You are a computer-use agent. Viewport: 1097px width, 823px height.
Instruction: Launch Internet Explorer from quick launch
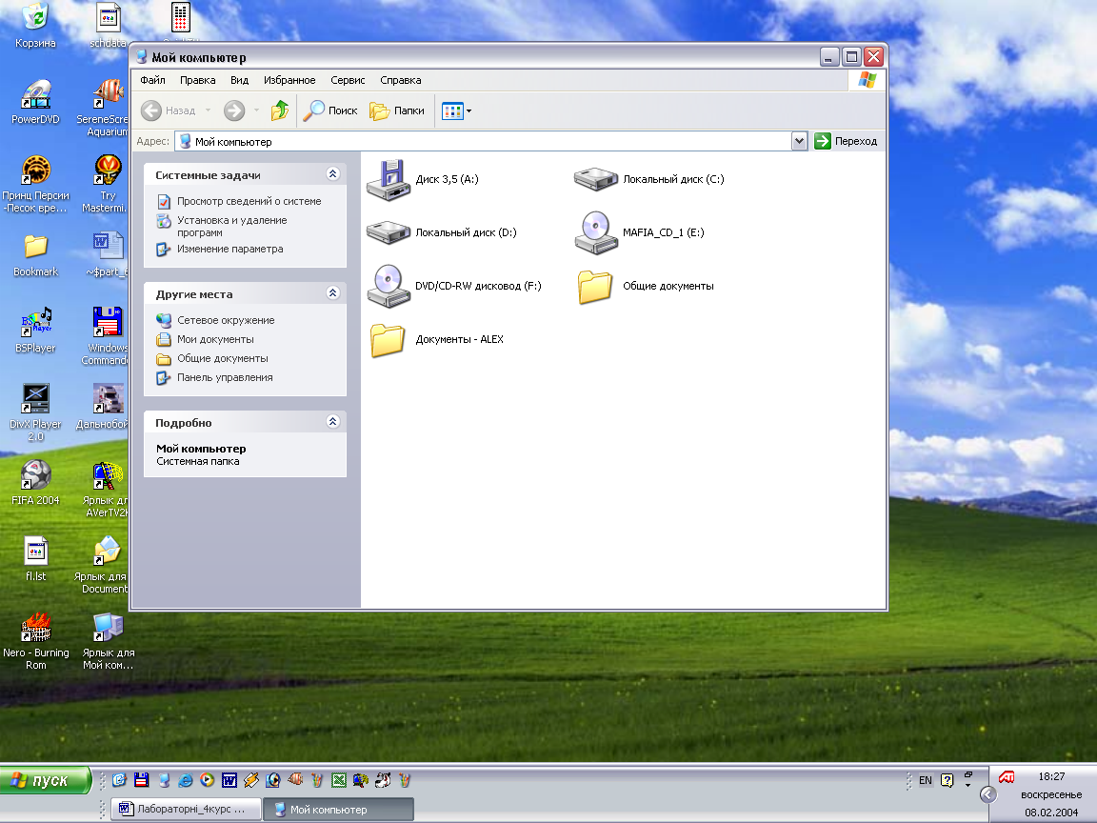[186, 779]
